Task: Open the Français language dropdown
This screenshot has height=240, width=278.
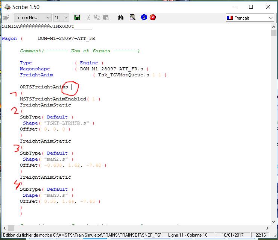Action: pyautogui.click(x=250, y=18)
